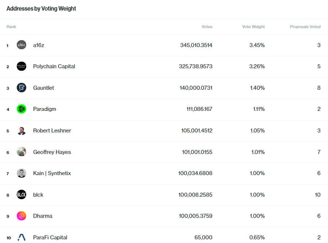Click Geoffrey Hayes' profile photo

22,152
